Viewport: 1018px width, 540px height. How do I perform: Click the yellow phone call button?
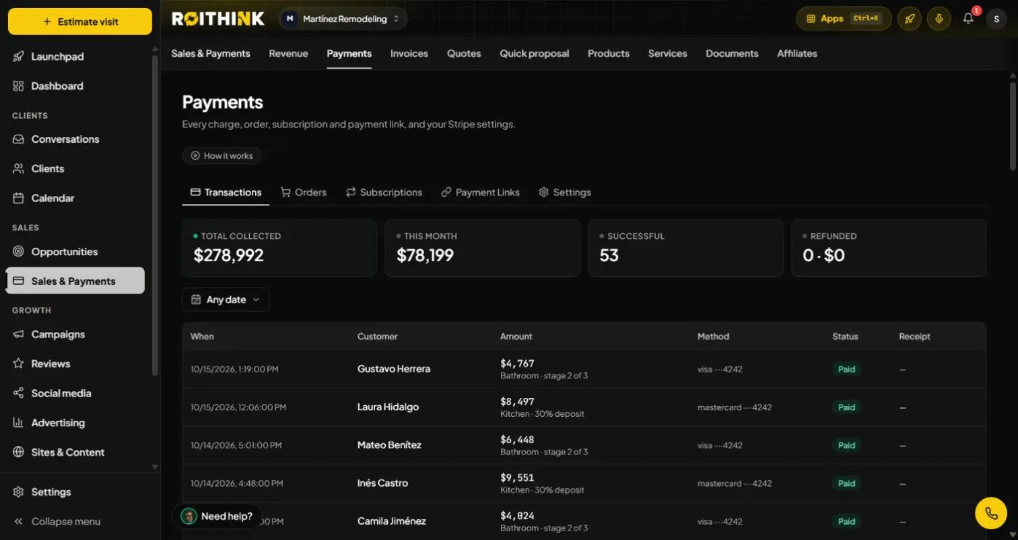click(x=991, y=513)
